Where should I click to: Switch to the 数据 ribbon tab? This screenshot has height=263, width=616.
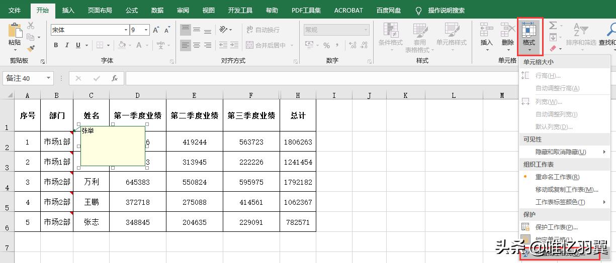click(157, 10)
